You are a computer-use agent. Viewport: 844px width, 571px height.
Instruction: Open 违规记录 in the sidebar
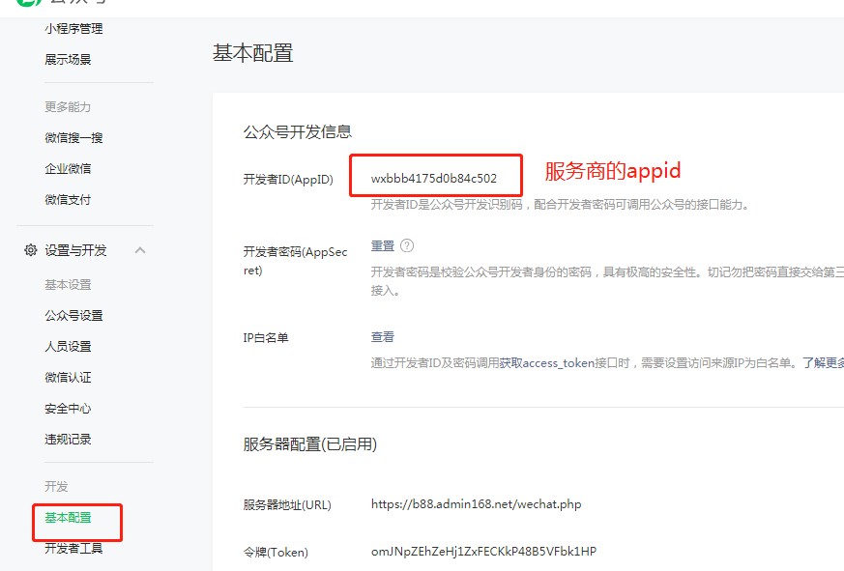click(68, 440)
